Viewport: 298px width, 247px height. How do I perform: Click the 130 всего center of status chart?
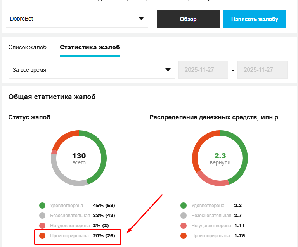click(79, 158)
